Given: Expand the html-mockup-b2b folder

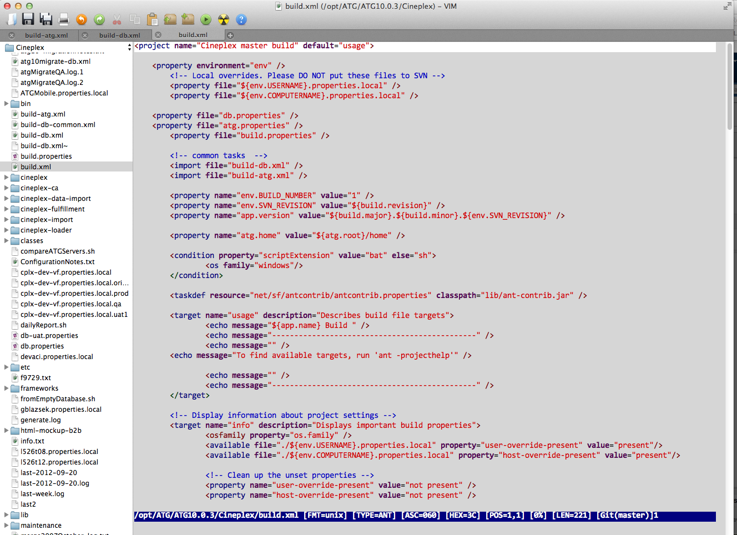Looking at the screenshot, I should tap(6, 431).
